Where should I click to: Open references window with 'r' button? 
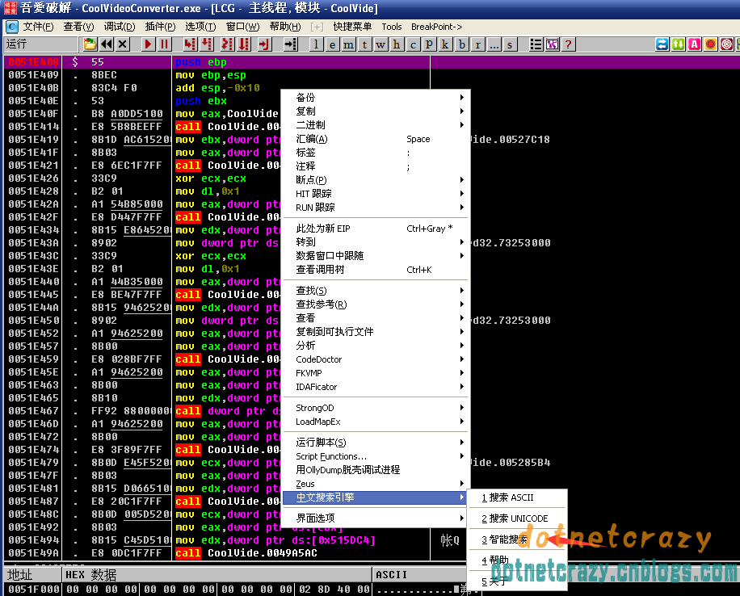point(478,44)
